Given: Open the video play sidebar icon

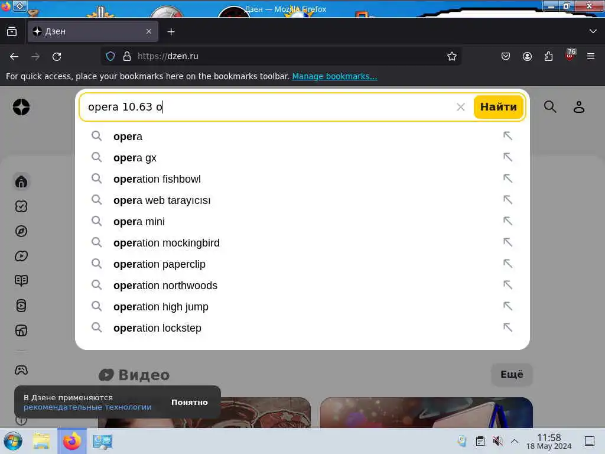Looking at the screenshot, I should pos(21,256).
